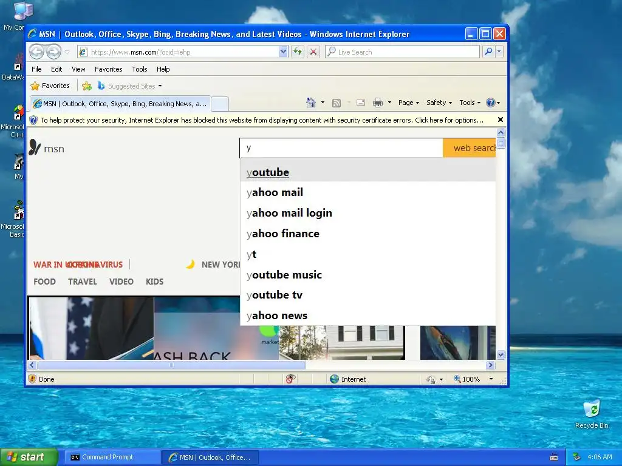Open the Favorites menu
The image size is (622, 466).
click(108, 69)
